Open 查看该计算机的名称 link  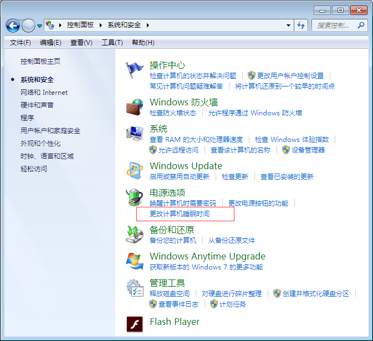click(241, 150)
